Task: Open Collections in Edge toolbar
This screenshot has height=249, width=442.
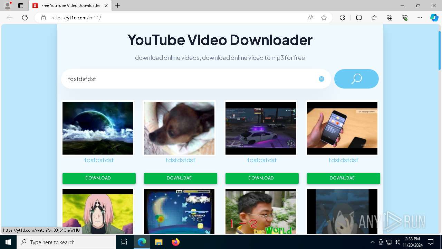Action: click(x=390, y=18)
